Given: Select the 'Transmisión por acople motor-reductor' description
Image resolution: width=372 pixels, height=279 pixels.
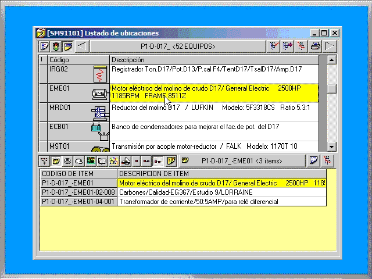Looking at the screenshot, I should point(214,146).
